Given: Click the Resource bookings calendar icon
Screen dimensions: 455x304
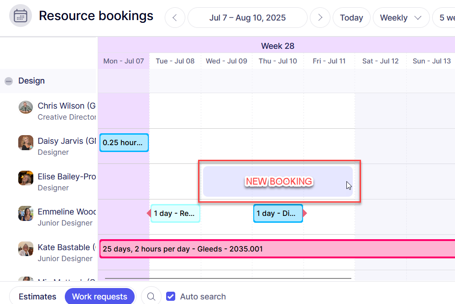Looking at the screenshot, I should tap(21, 16).
